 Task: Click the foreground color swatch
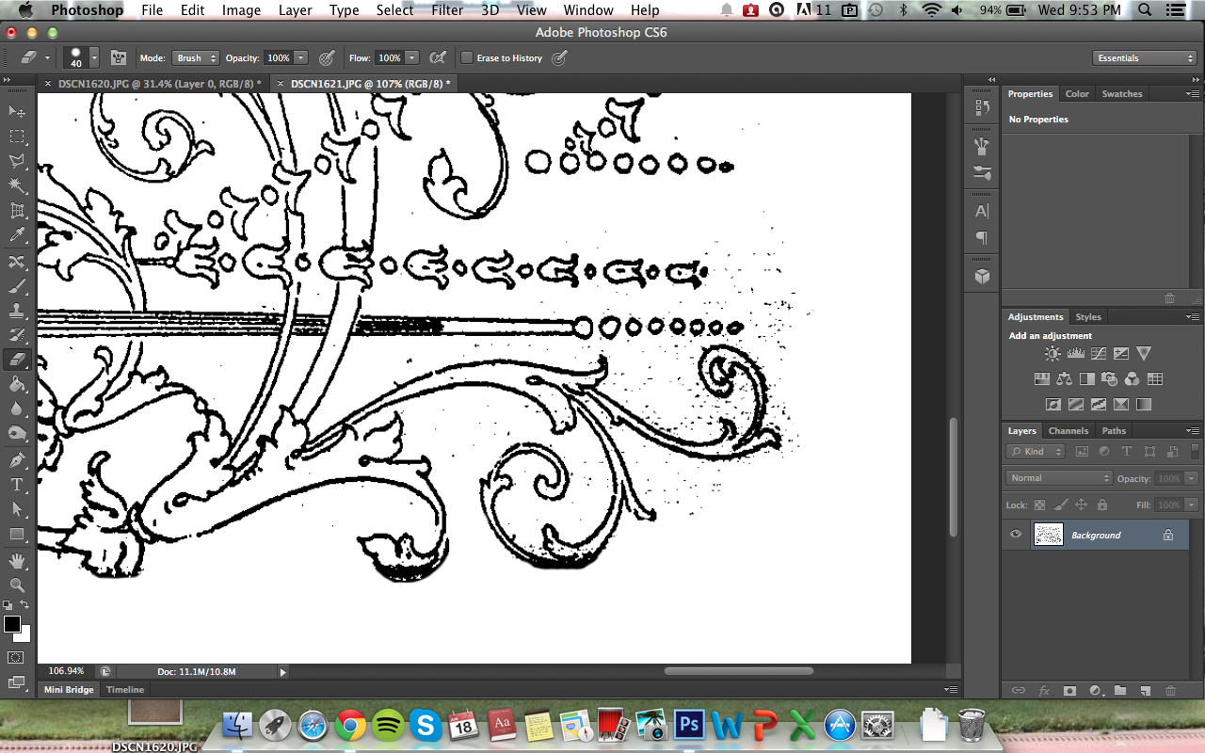12,624
